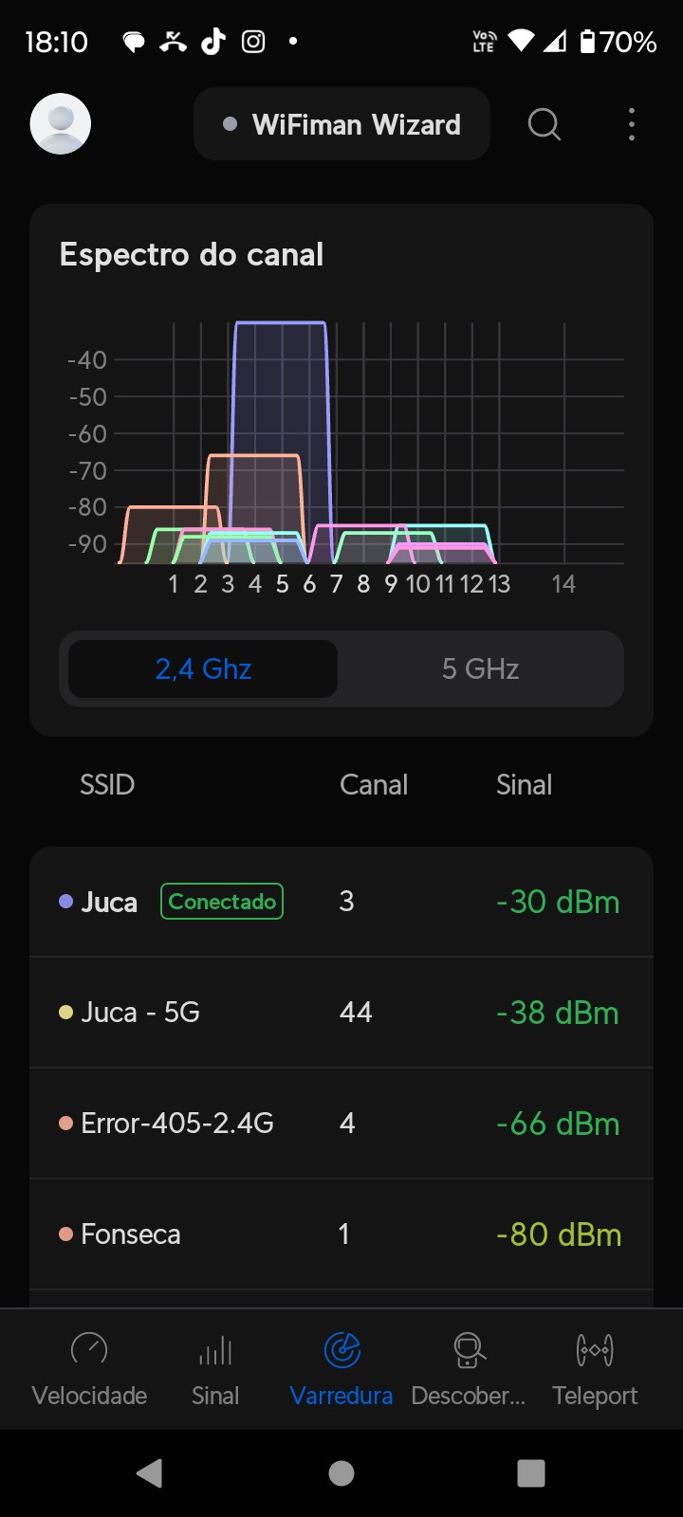Switch spectrum to the 2,4 GHz band
Viewport: 683px width, 1517px height.
click(x=203, y=669)
